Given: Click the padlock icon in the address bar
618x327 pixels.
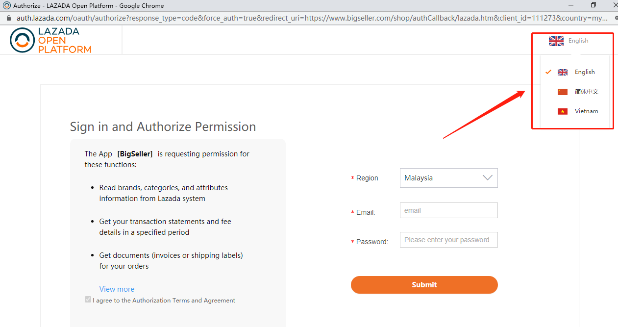Looking at the screenshot, I should coord(8,18).
